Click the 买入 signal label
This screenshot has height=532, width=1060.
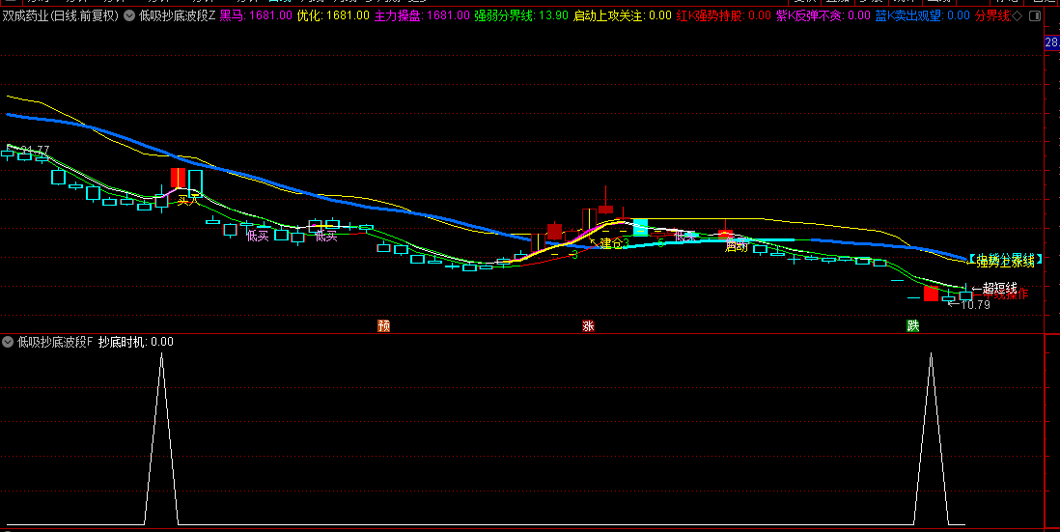click(189, 201)
